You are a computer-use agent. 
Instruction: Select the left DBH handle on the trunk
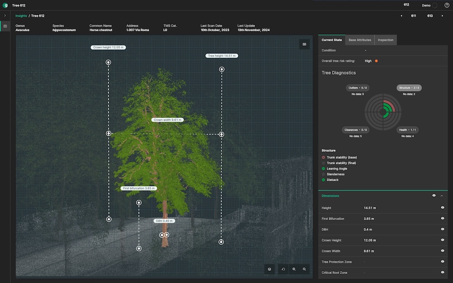162,235
